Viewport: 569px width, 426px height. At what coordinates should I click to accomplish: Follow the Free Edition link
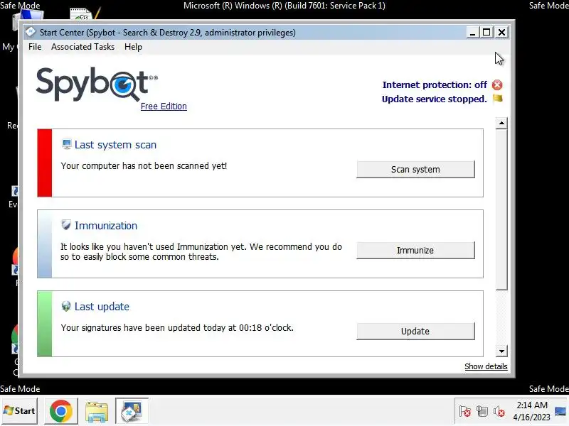click(164, 106)
